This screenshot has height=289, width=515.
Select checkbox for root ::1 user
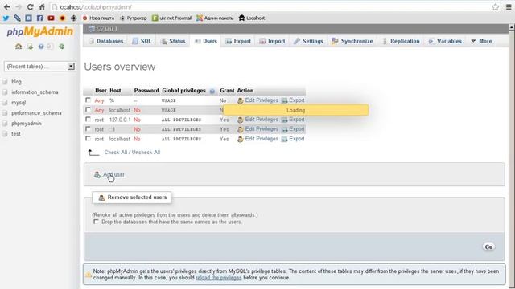[88, 128]
